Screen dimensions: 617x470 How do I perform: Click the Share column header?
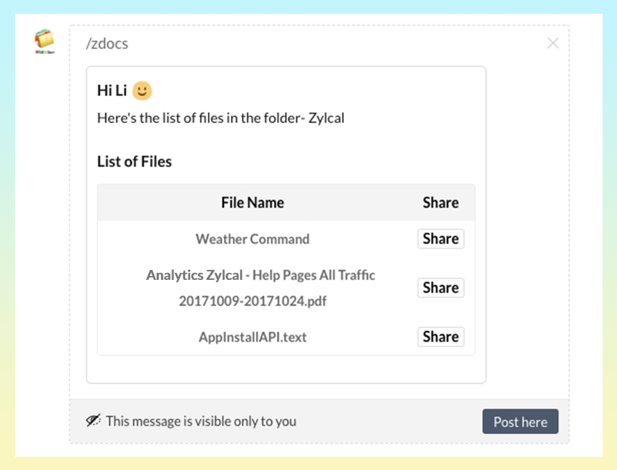coord(440,203)
